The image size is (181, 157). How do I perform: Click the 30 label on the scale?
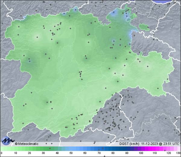43,153
